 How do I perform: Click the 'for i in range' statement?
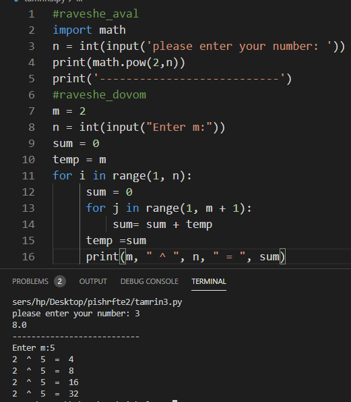(122, 176)
